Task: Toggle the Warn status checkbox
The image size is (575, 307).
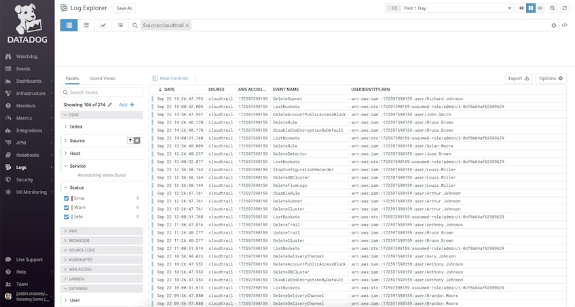Action: (67, 208)
